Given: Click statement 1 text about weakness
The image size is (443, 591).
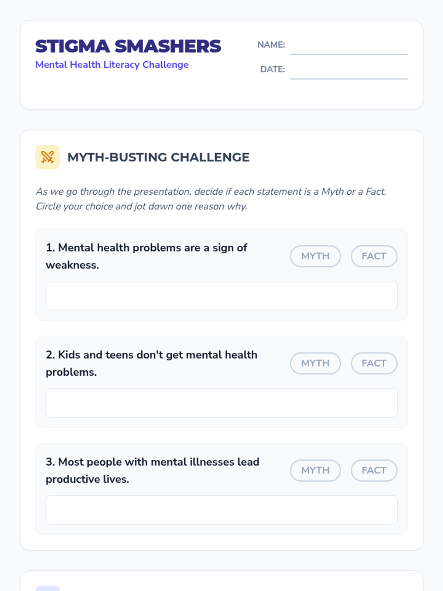Looking at the screenshot, I should (x=146, y=256).
